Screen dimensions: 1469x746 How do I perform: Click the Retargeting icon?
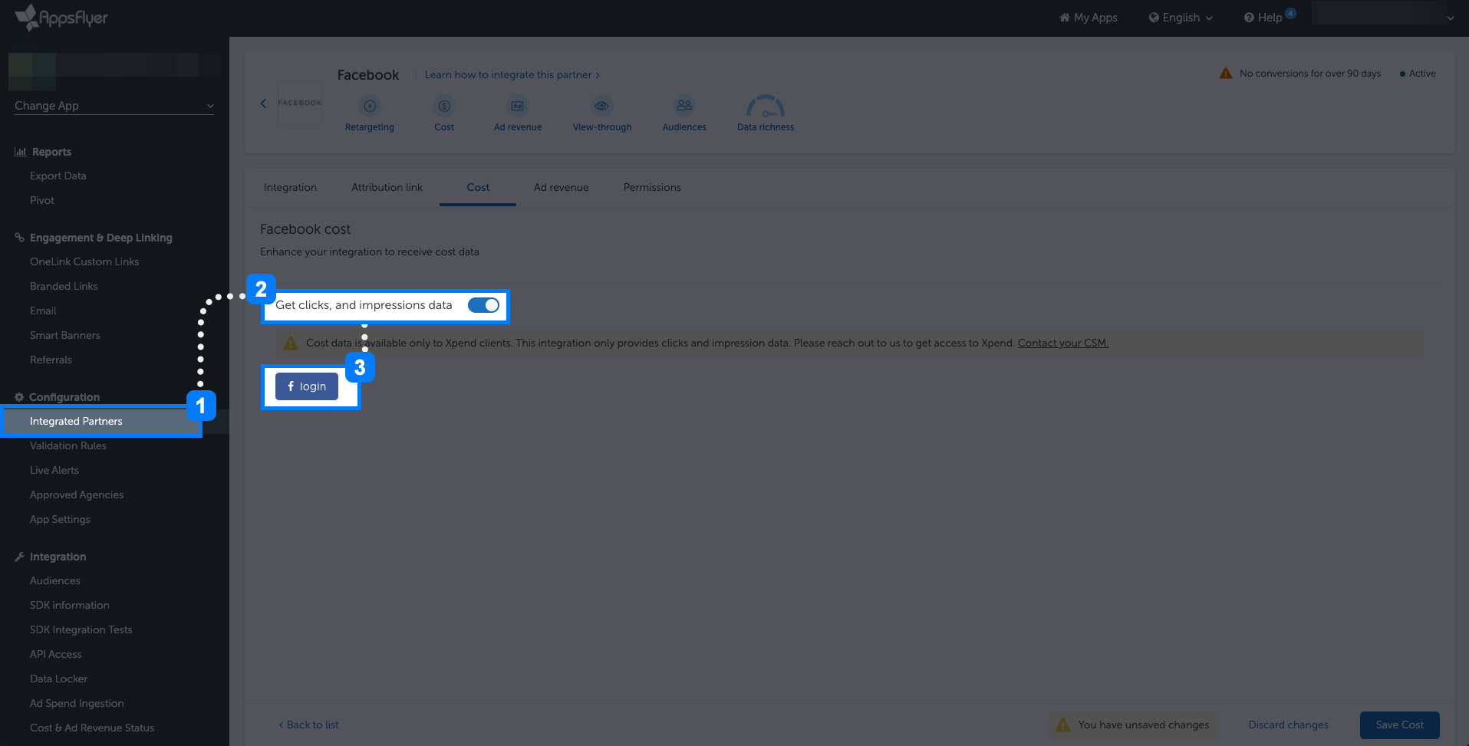coord(370,106)
